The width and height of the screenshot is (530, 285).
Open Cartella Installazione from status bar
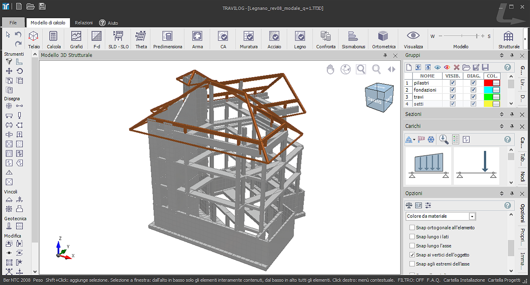pos(464,280)
